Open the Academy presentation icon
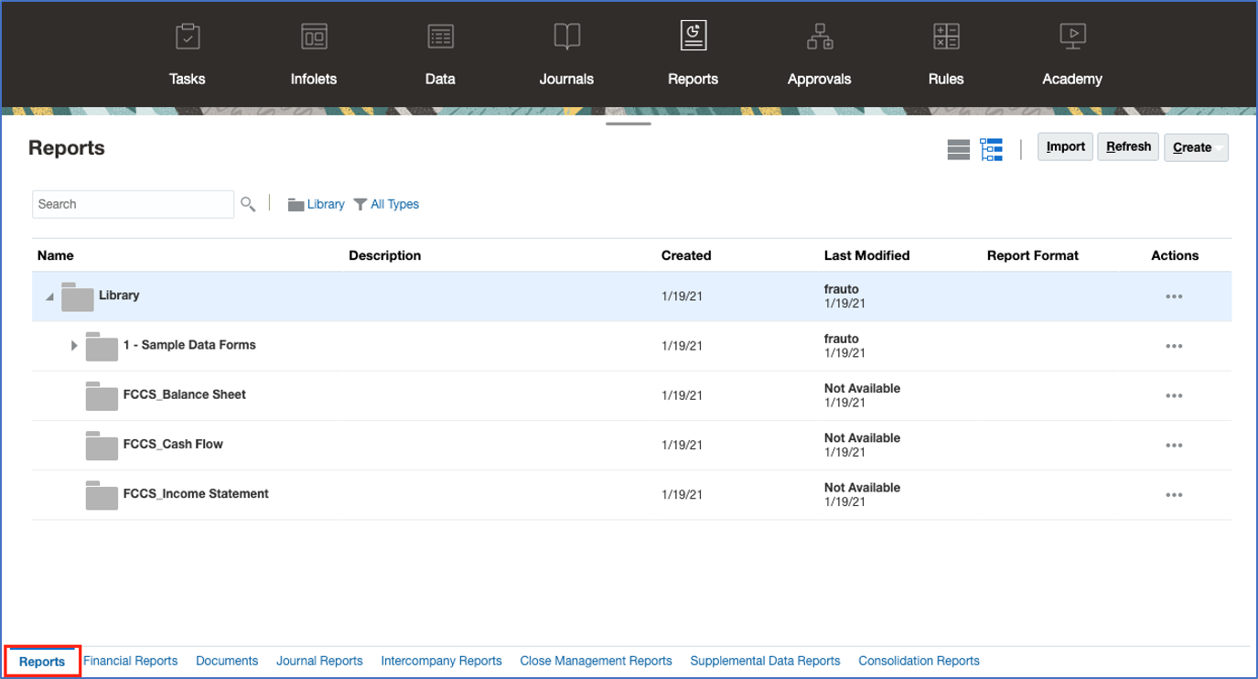Viewport: 1258px width, 679px height. coord(1071,37)
